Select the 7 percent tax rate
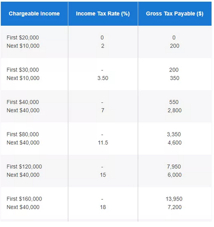The image size is (214, 227). point(103,110)
